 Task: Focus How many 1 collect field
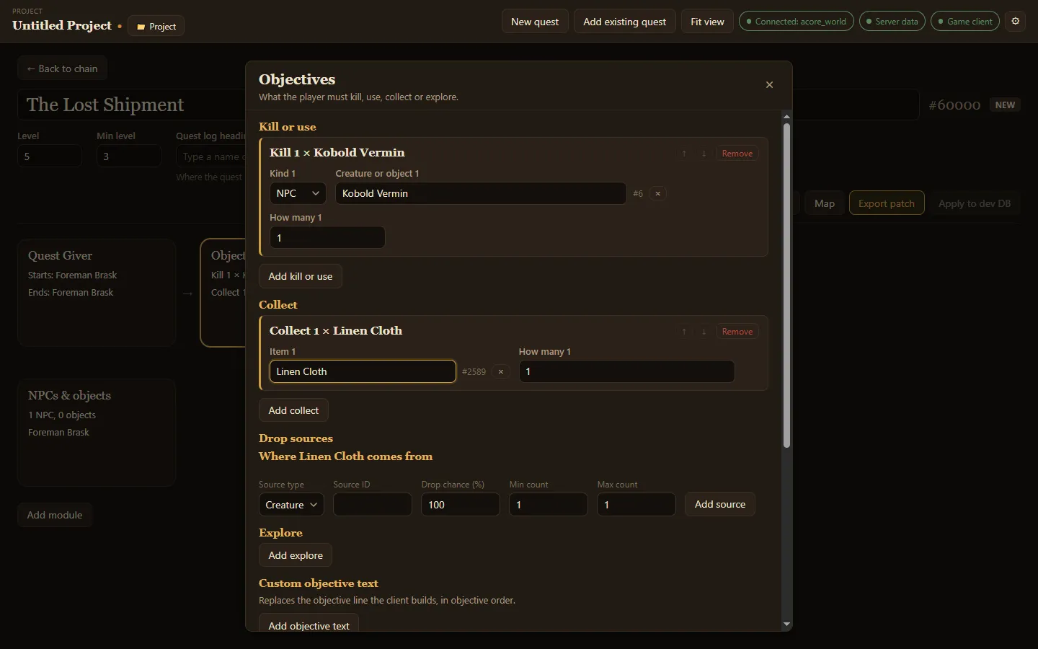coord(626,371)
